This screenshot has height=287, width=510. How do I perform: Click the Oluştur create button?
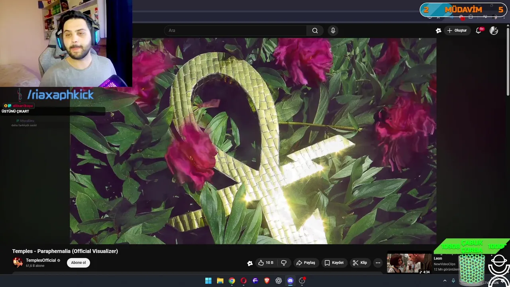(x=457, y=31)
